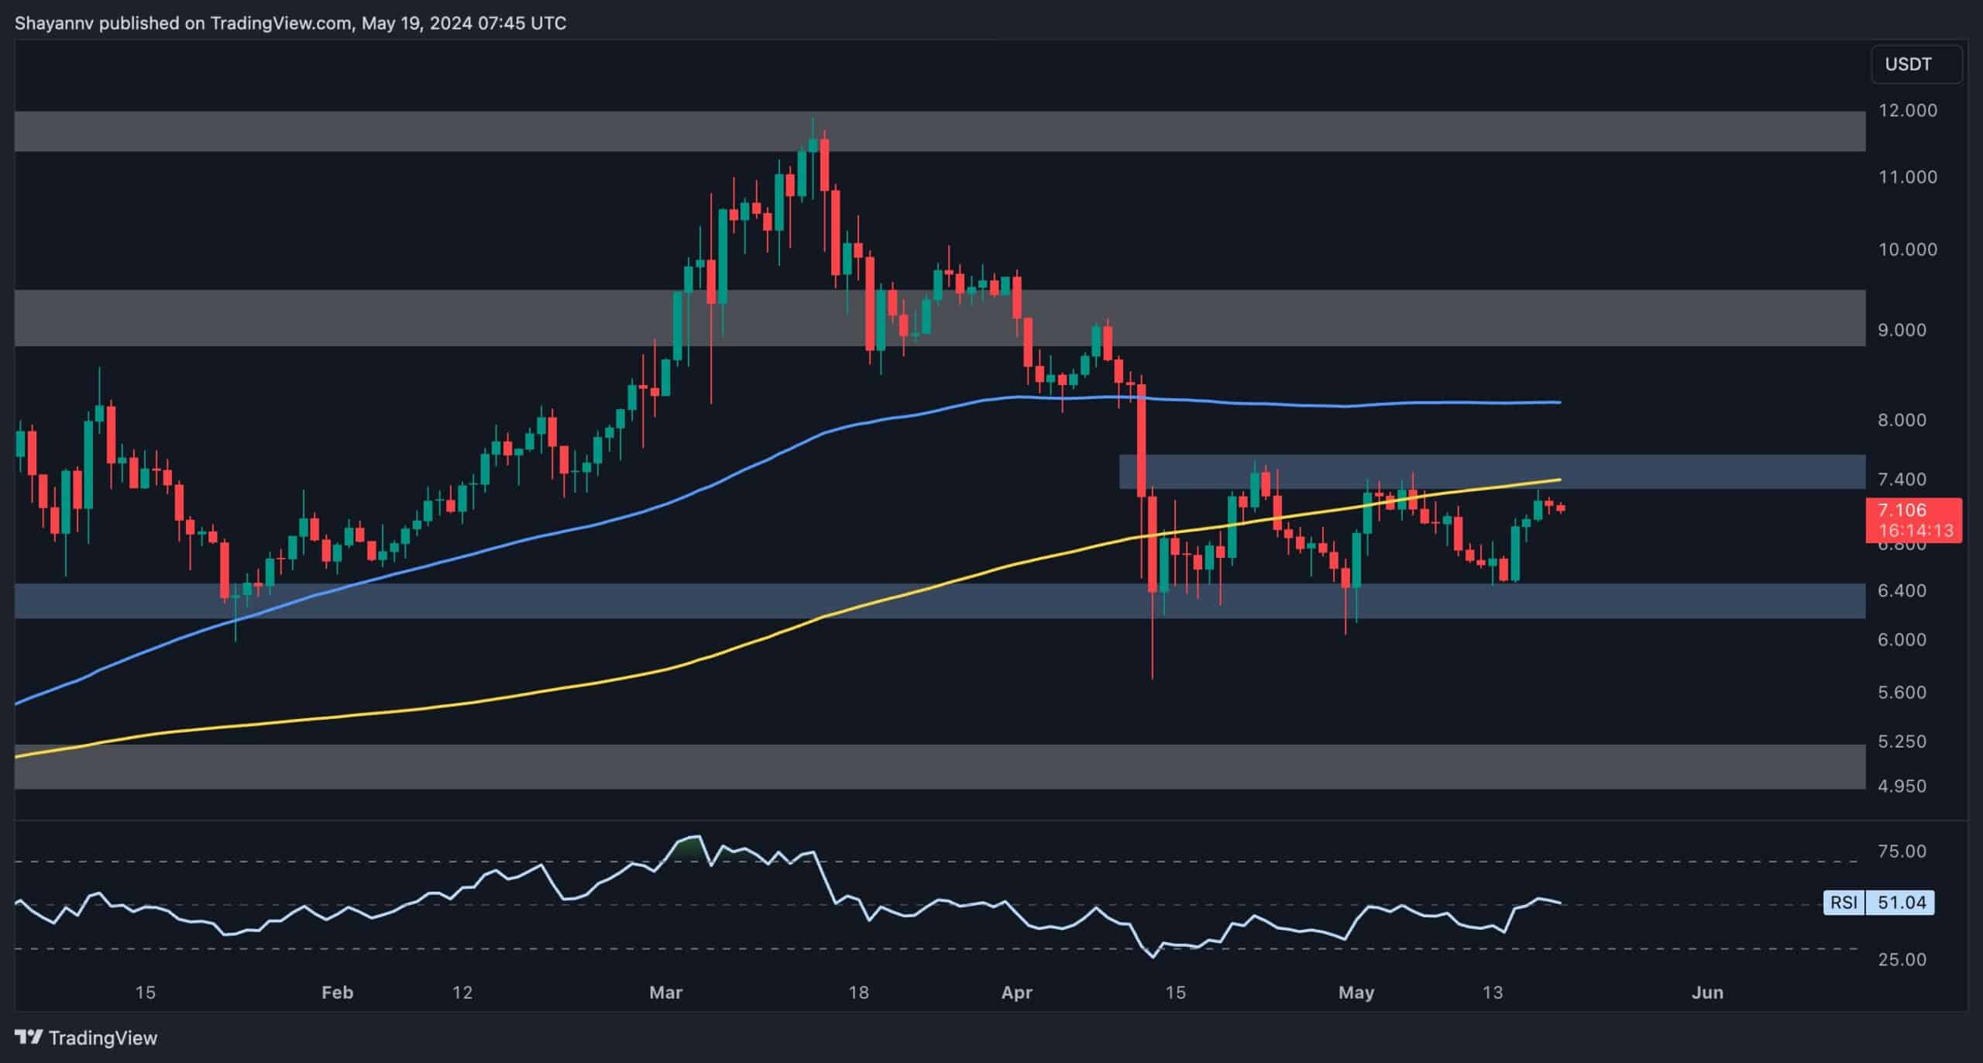
Task: Click the blue moving average line end
Action: point(1557,402)
